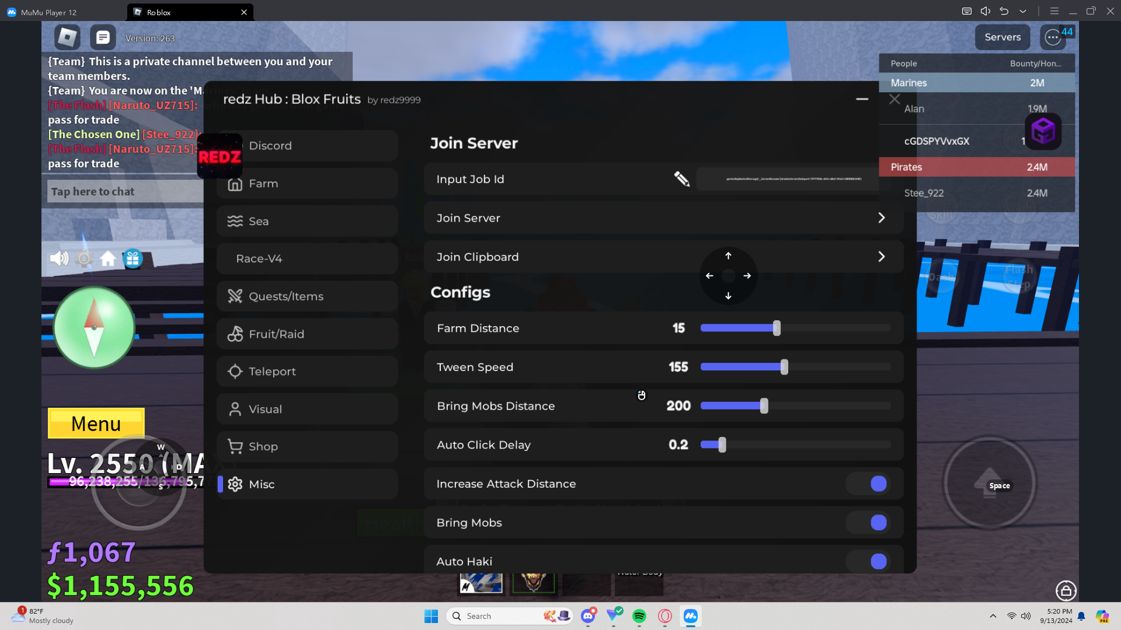The image size is (1121, 630).
Task: Tap the purple cube icon in leaderboard
Action: tap(1043, 131)
